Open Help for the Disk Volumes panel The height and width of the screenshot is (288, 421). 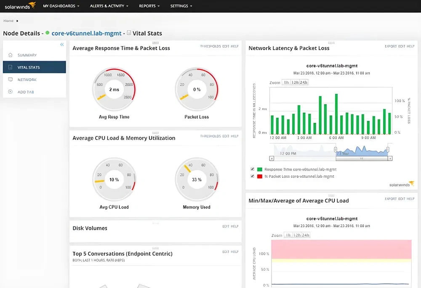tap(234, 226)
